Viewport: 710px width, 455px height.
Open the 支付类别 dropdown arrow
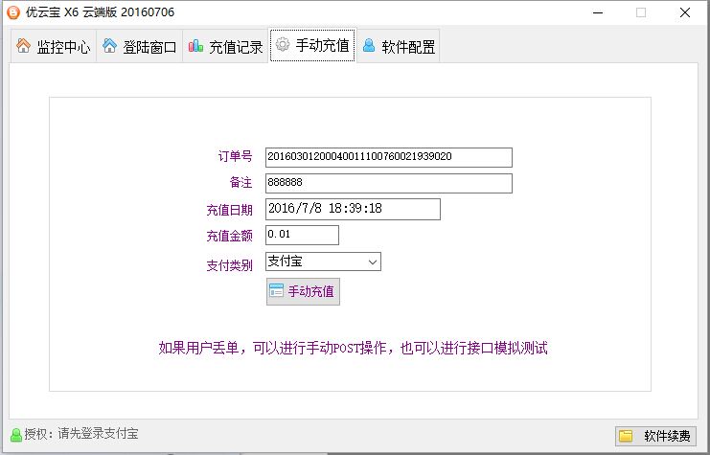coord(372,262)
